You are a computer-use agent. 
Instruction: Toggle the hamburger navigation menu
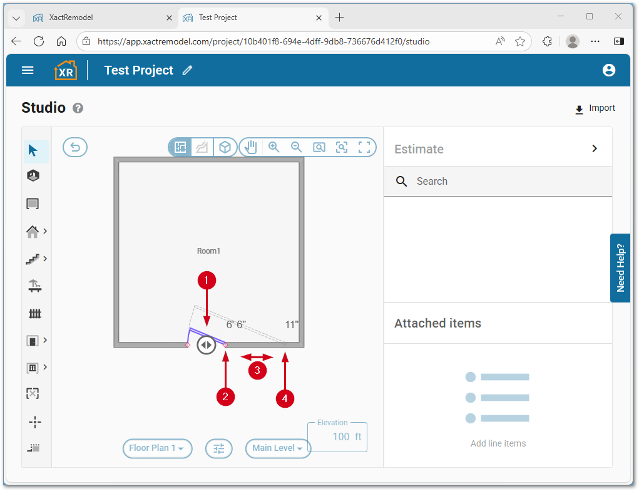(28, 70)
